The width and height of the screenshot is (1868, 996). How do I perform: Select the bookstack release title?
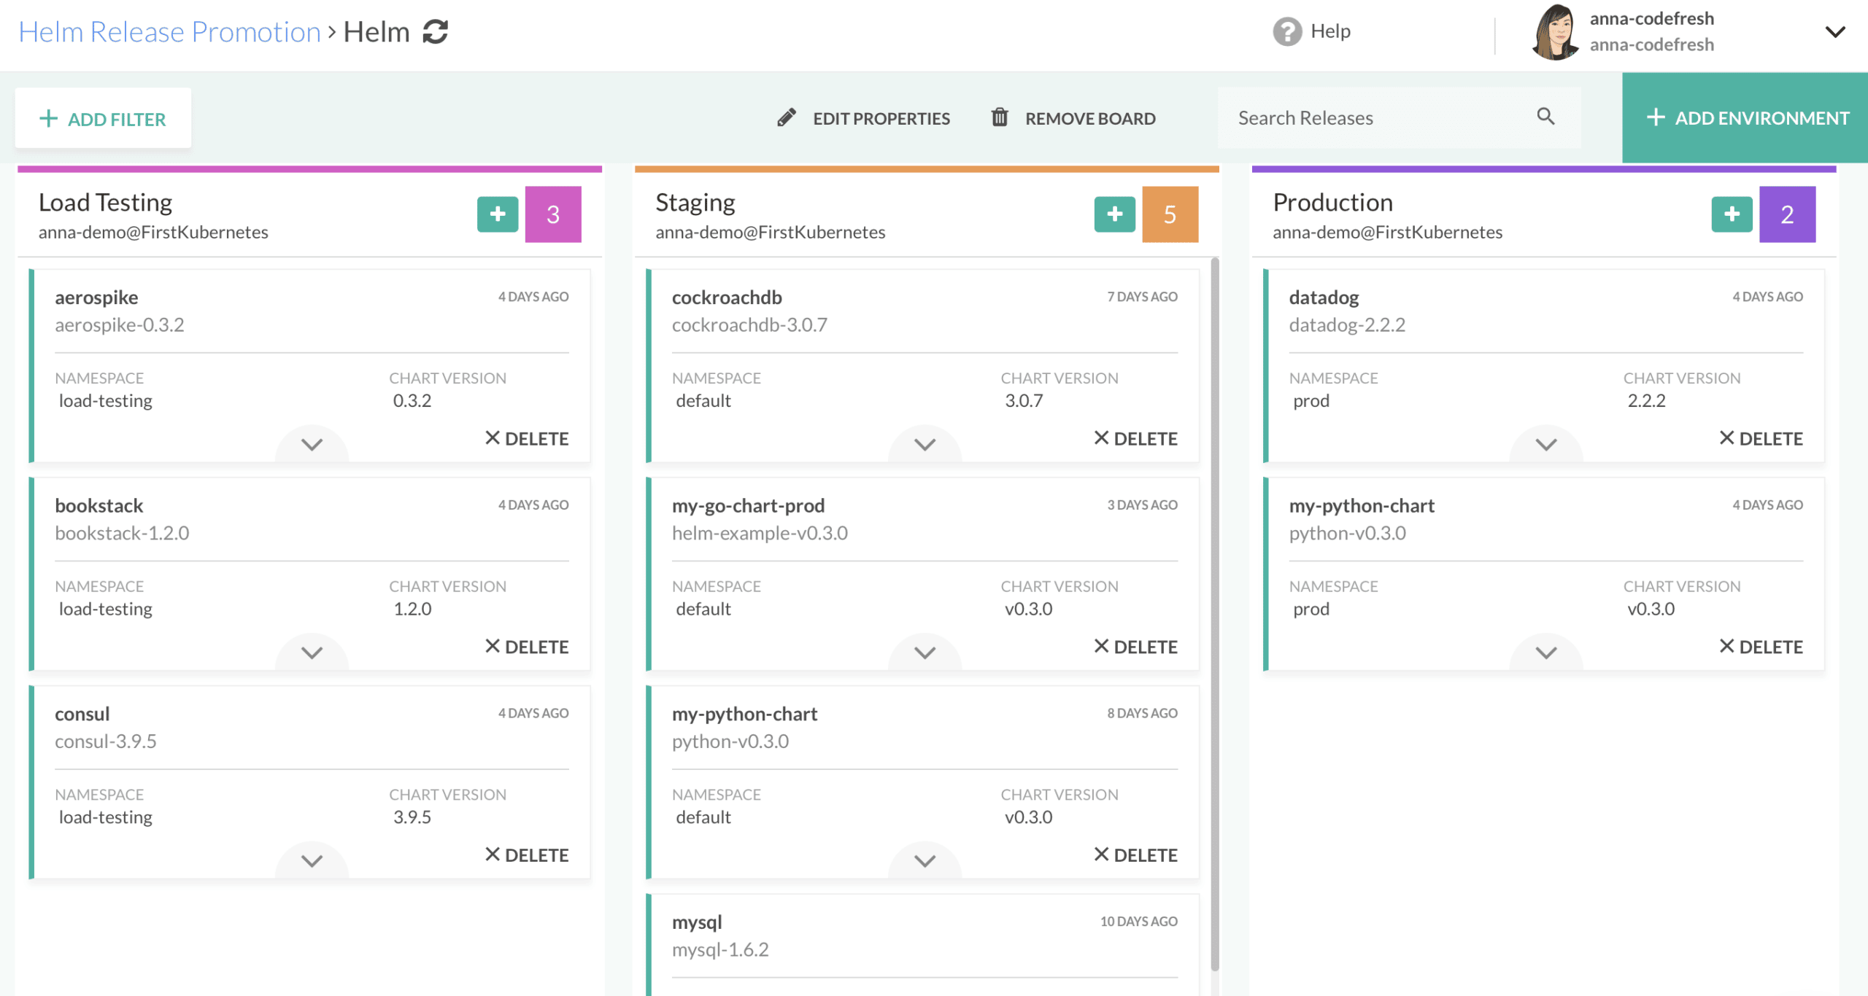[99, 505]
